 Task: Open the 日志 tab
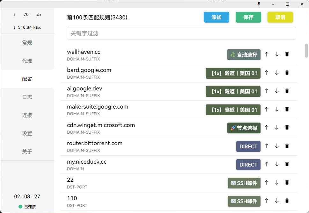27,97
